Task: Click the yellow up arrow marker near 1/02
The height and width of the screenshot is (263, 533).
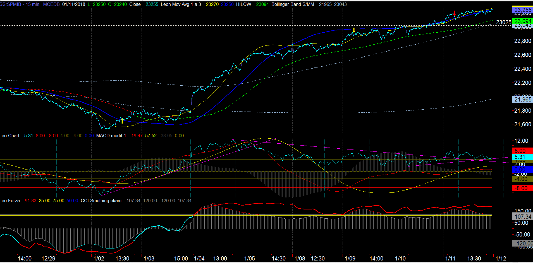Action: click(x=122, y=121)
